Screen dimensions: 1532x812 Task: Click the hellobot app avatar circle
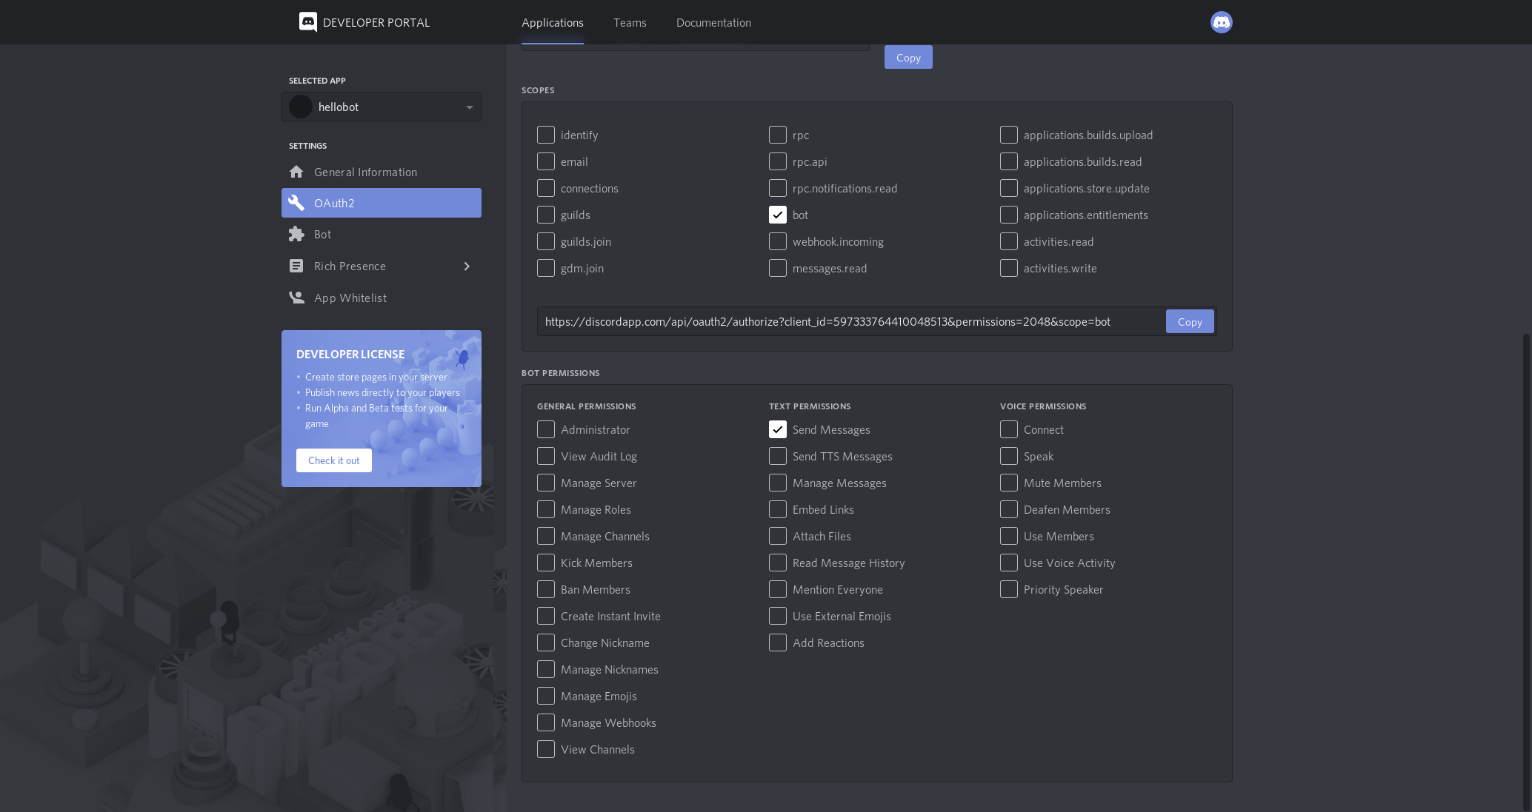tap(301, 107)
